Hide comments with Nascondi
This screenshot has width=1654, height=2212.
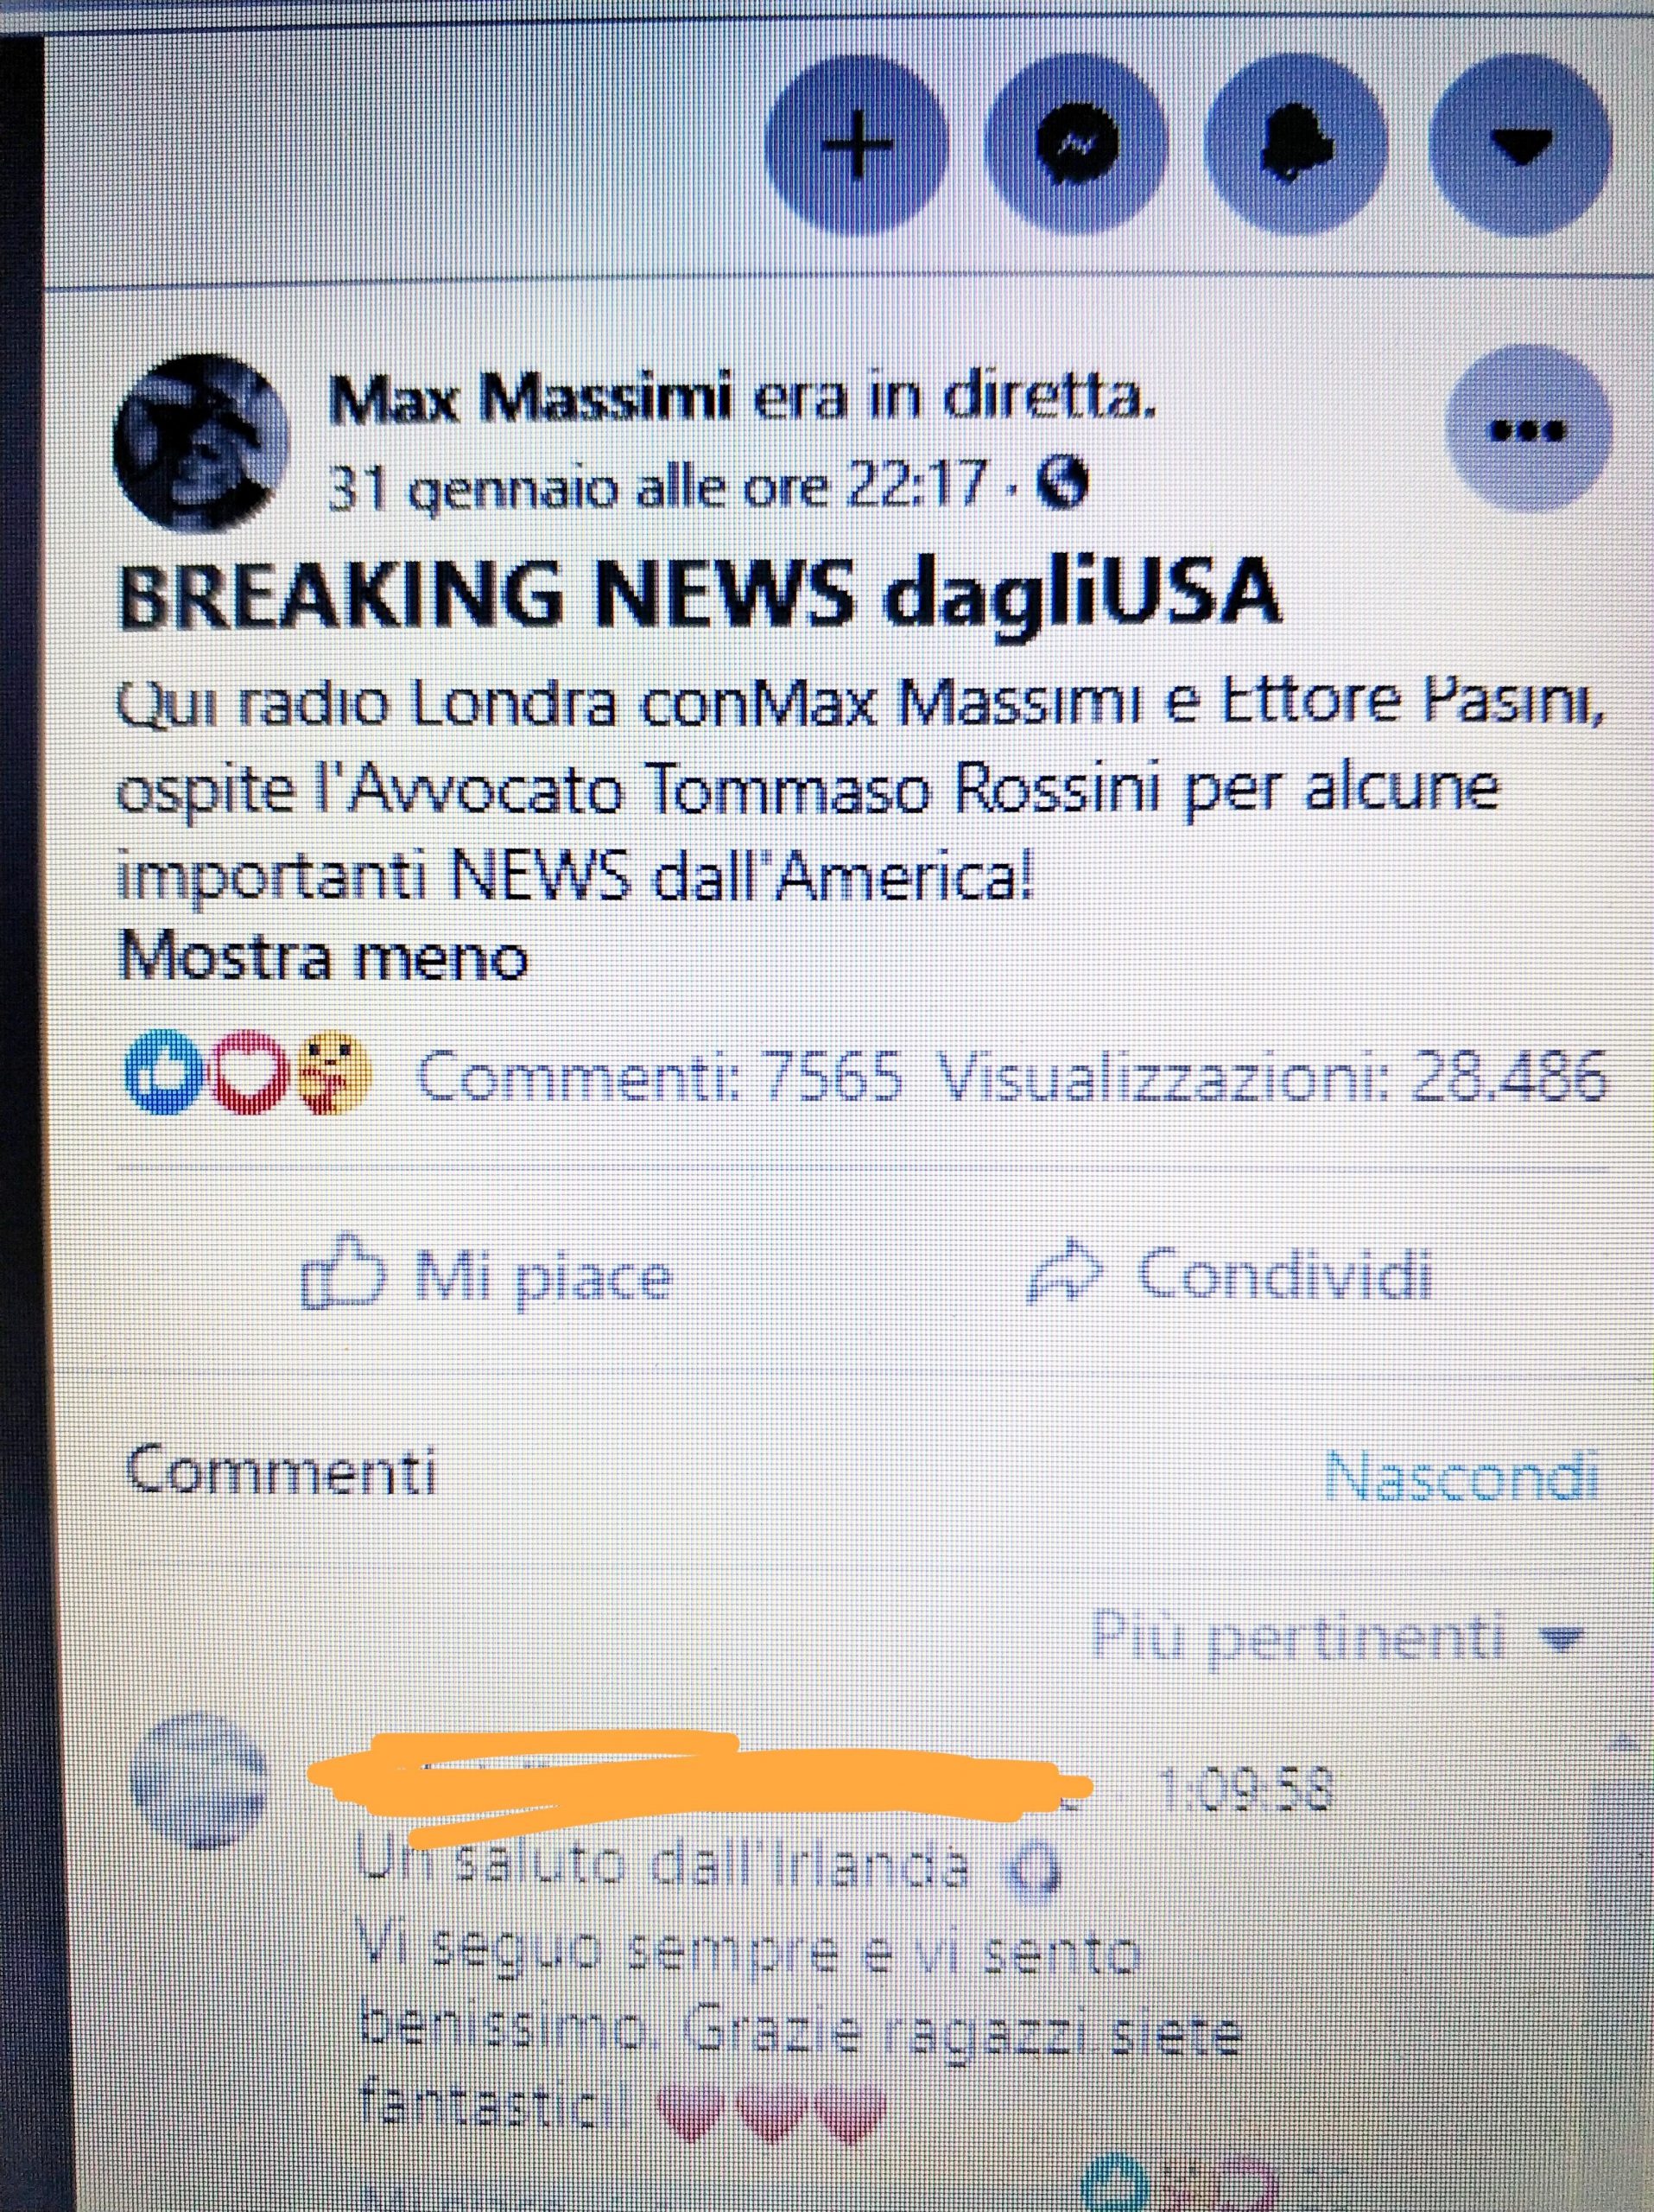click(x=1461, y=1477)
